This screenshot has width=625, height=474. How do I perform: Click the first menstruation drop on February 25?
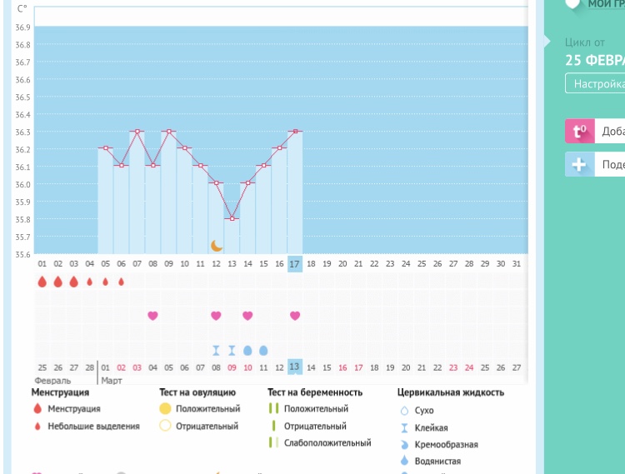42,282
